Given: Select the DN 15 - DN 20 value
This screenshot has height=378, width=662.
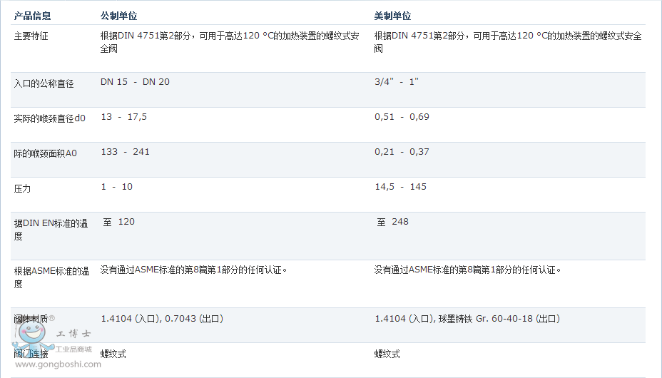Looking at the screenshot, I should point(135,82).
